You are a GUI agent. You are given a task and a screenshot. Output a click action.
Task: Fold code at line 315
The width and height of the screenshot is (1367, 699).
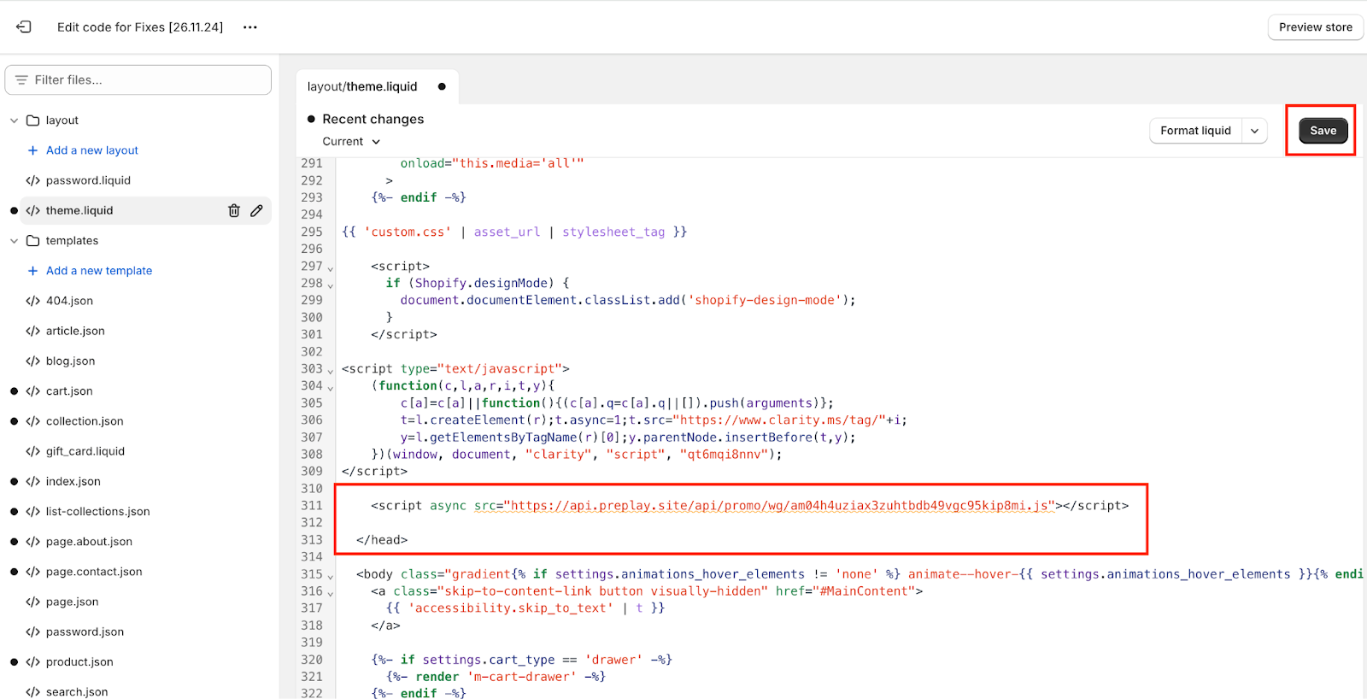tap(331, 577)
